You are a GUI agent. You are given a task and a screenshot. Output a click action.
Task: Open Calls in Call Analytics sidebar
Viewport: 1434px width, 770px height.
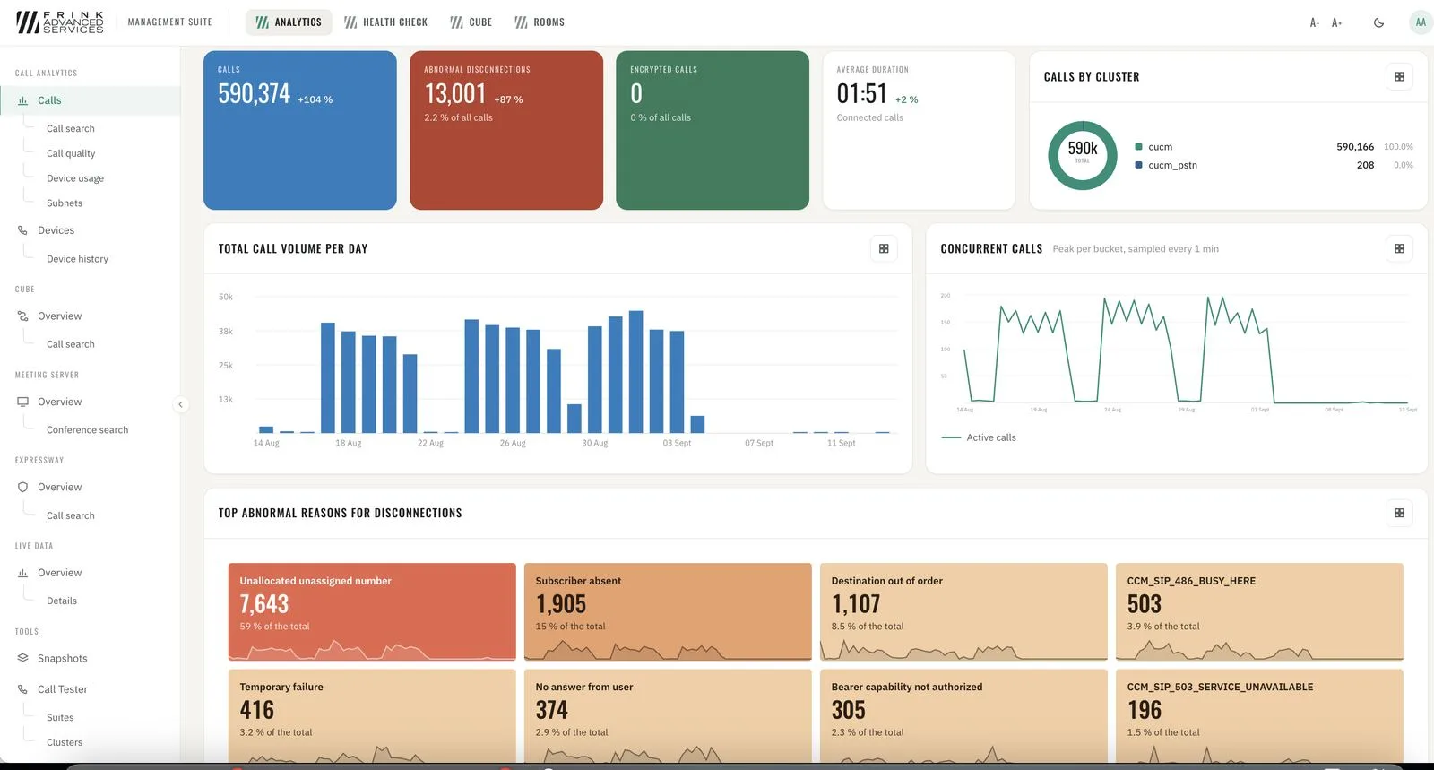pos(90,100)
